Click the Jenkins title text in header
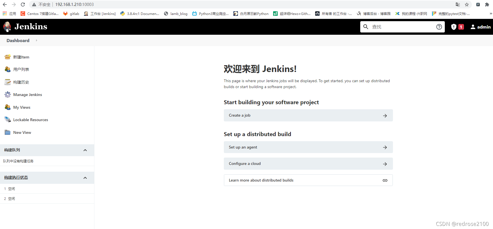 [31, 27]
